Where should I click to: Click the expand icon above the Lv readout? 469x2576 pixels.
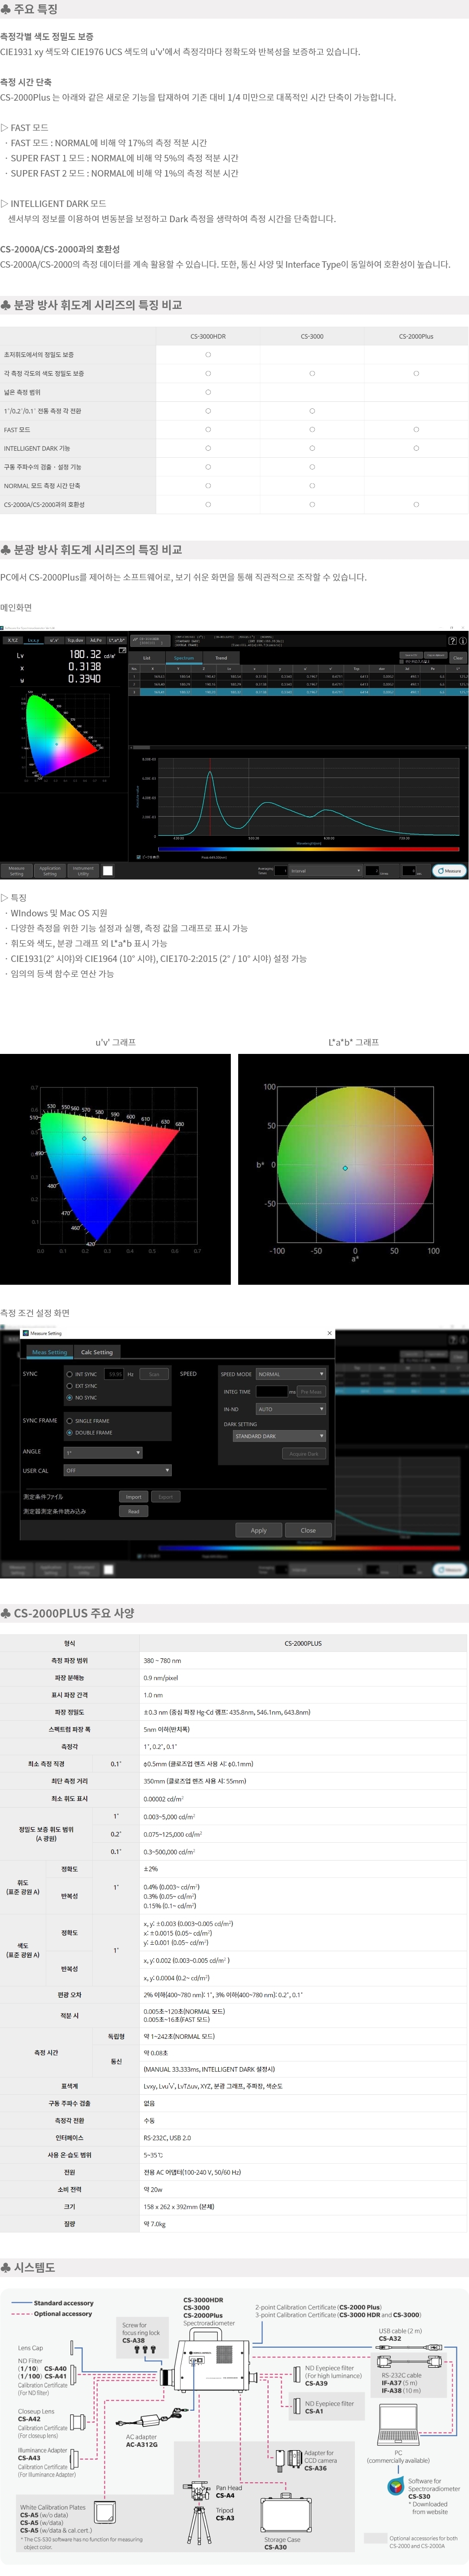pos(122,650)
